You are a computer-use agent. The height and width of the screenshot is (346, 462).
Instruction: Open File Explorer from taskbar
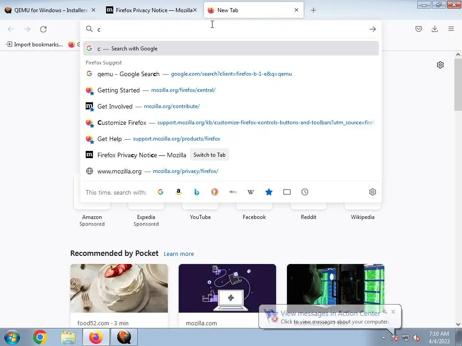click(68, 337)
